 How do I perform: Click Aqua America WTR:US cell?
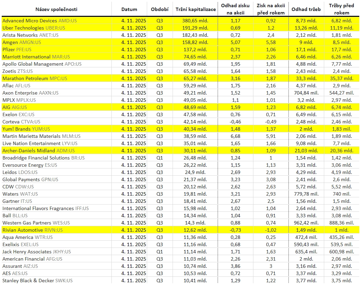pos(28,237)
